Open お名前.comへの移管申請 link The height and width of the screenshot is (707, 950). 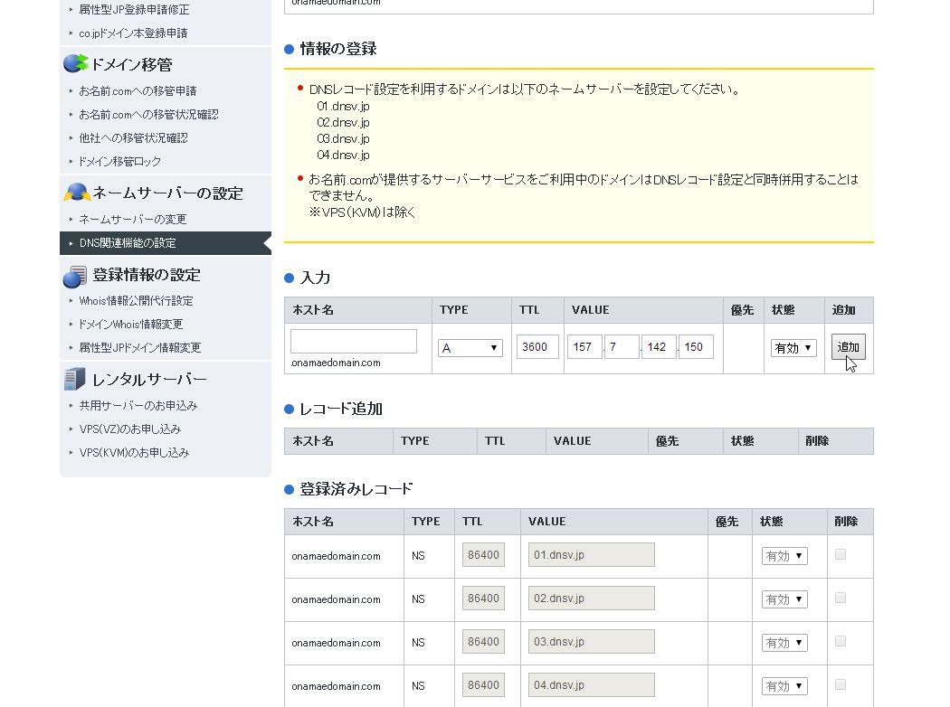[138, 90]
